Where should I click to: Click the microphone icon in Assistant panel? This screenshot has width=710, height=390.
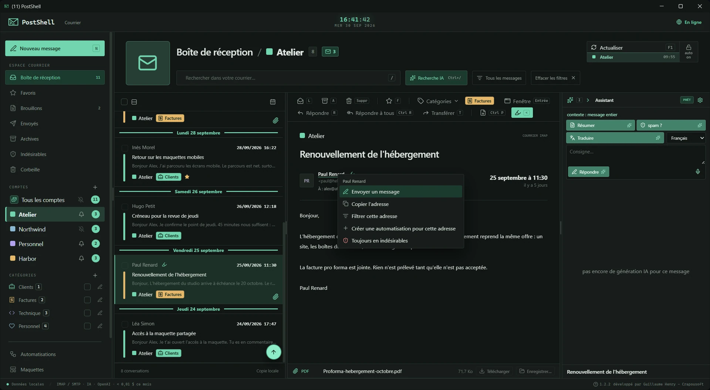[698, 171]
